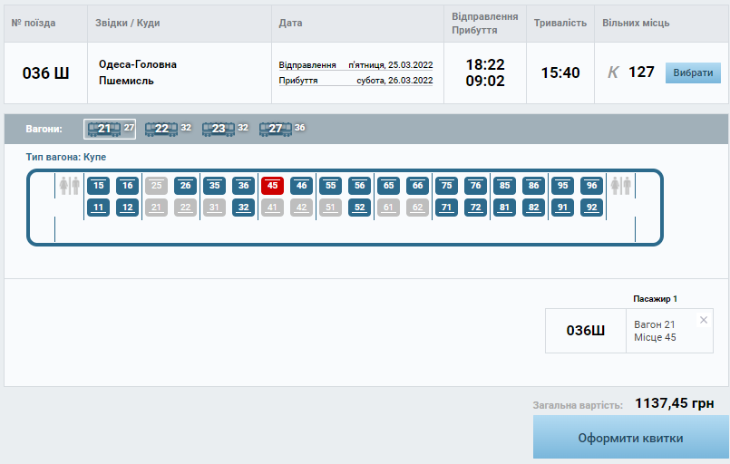The height and width of the screenshot is (464, 730).
Task: Click the right restroom icon
Action: [621, 186]
